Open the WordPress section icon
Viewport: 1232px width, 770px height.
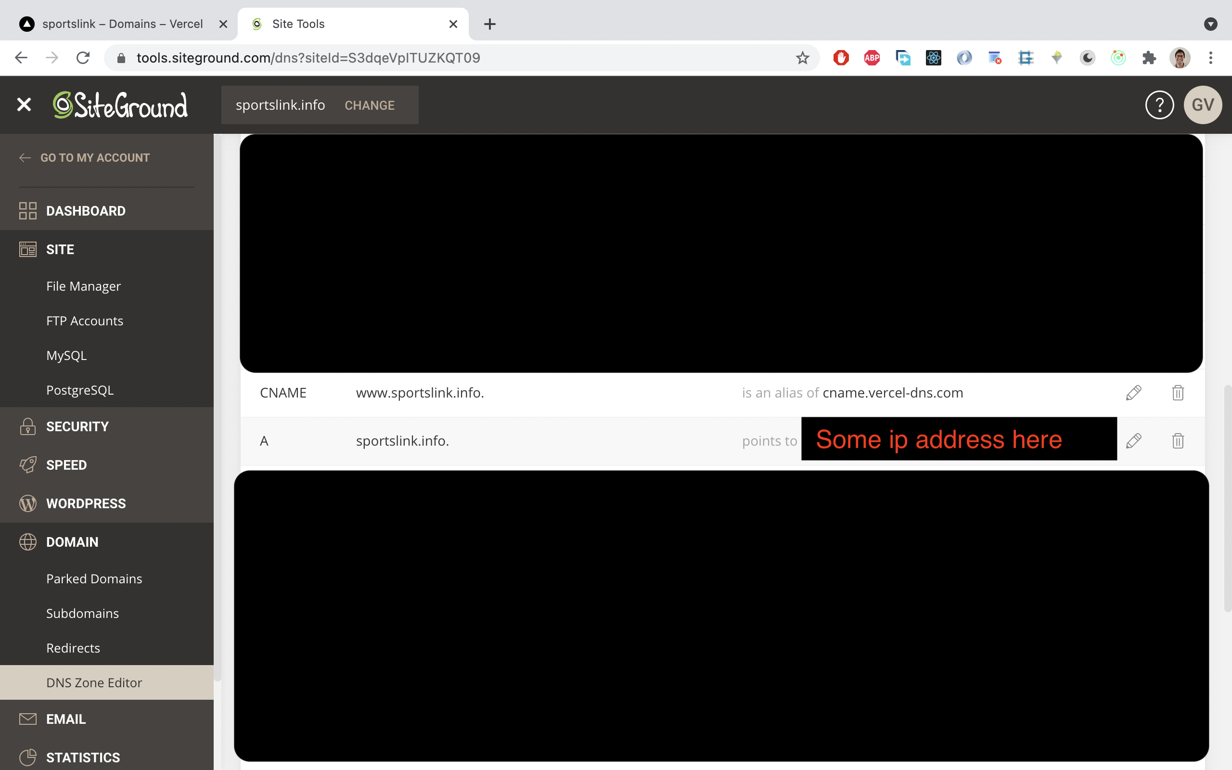[x=27, y=503]
